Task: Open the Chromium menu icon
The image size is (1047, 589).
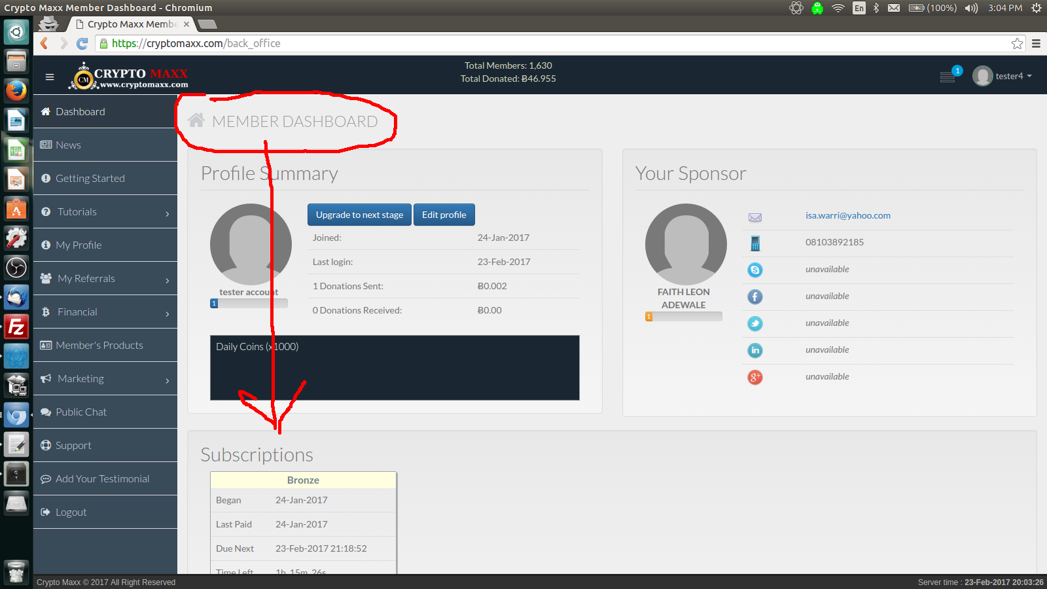Action: [1036, 43]
